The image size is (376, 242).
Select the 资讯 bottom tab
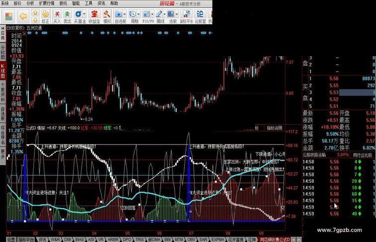coord(43,240)
